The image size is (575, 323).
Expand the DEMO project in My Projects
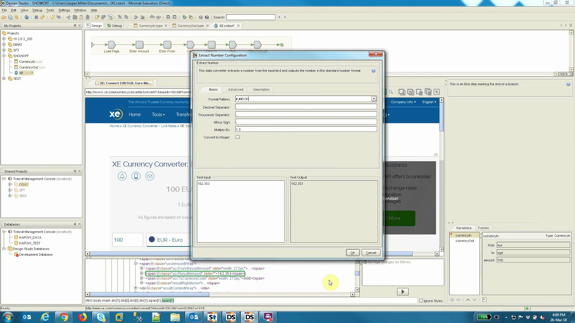(x=4, y=44)
